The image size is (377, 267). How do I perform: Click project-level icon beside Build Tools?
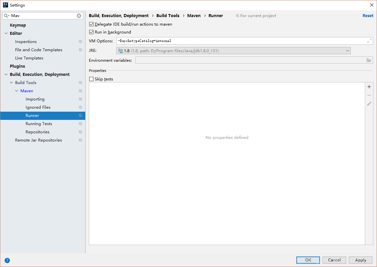click(x=81, y=82)
